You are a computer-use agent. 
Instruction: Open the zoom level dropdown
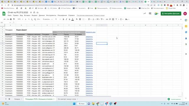tap(20, 19)
